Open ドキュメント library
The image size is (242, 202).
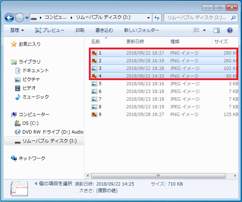click(36, 71)
